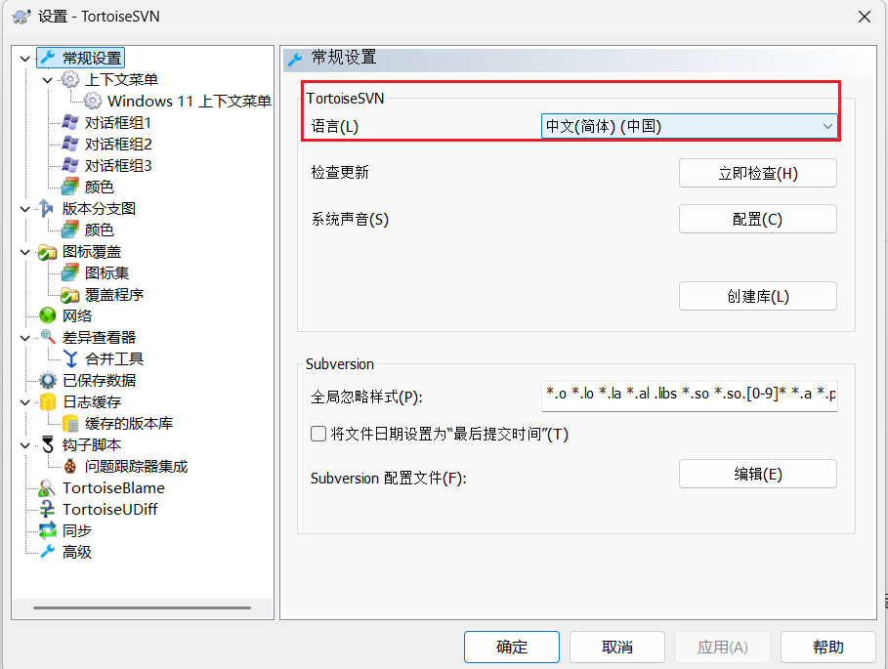This screenshot has width=888, height=669.
Task: Click the gear icon for 已保存数据
Action: click(x=48, y=380)
